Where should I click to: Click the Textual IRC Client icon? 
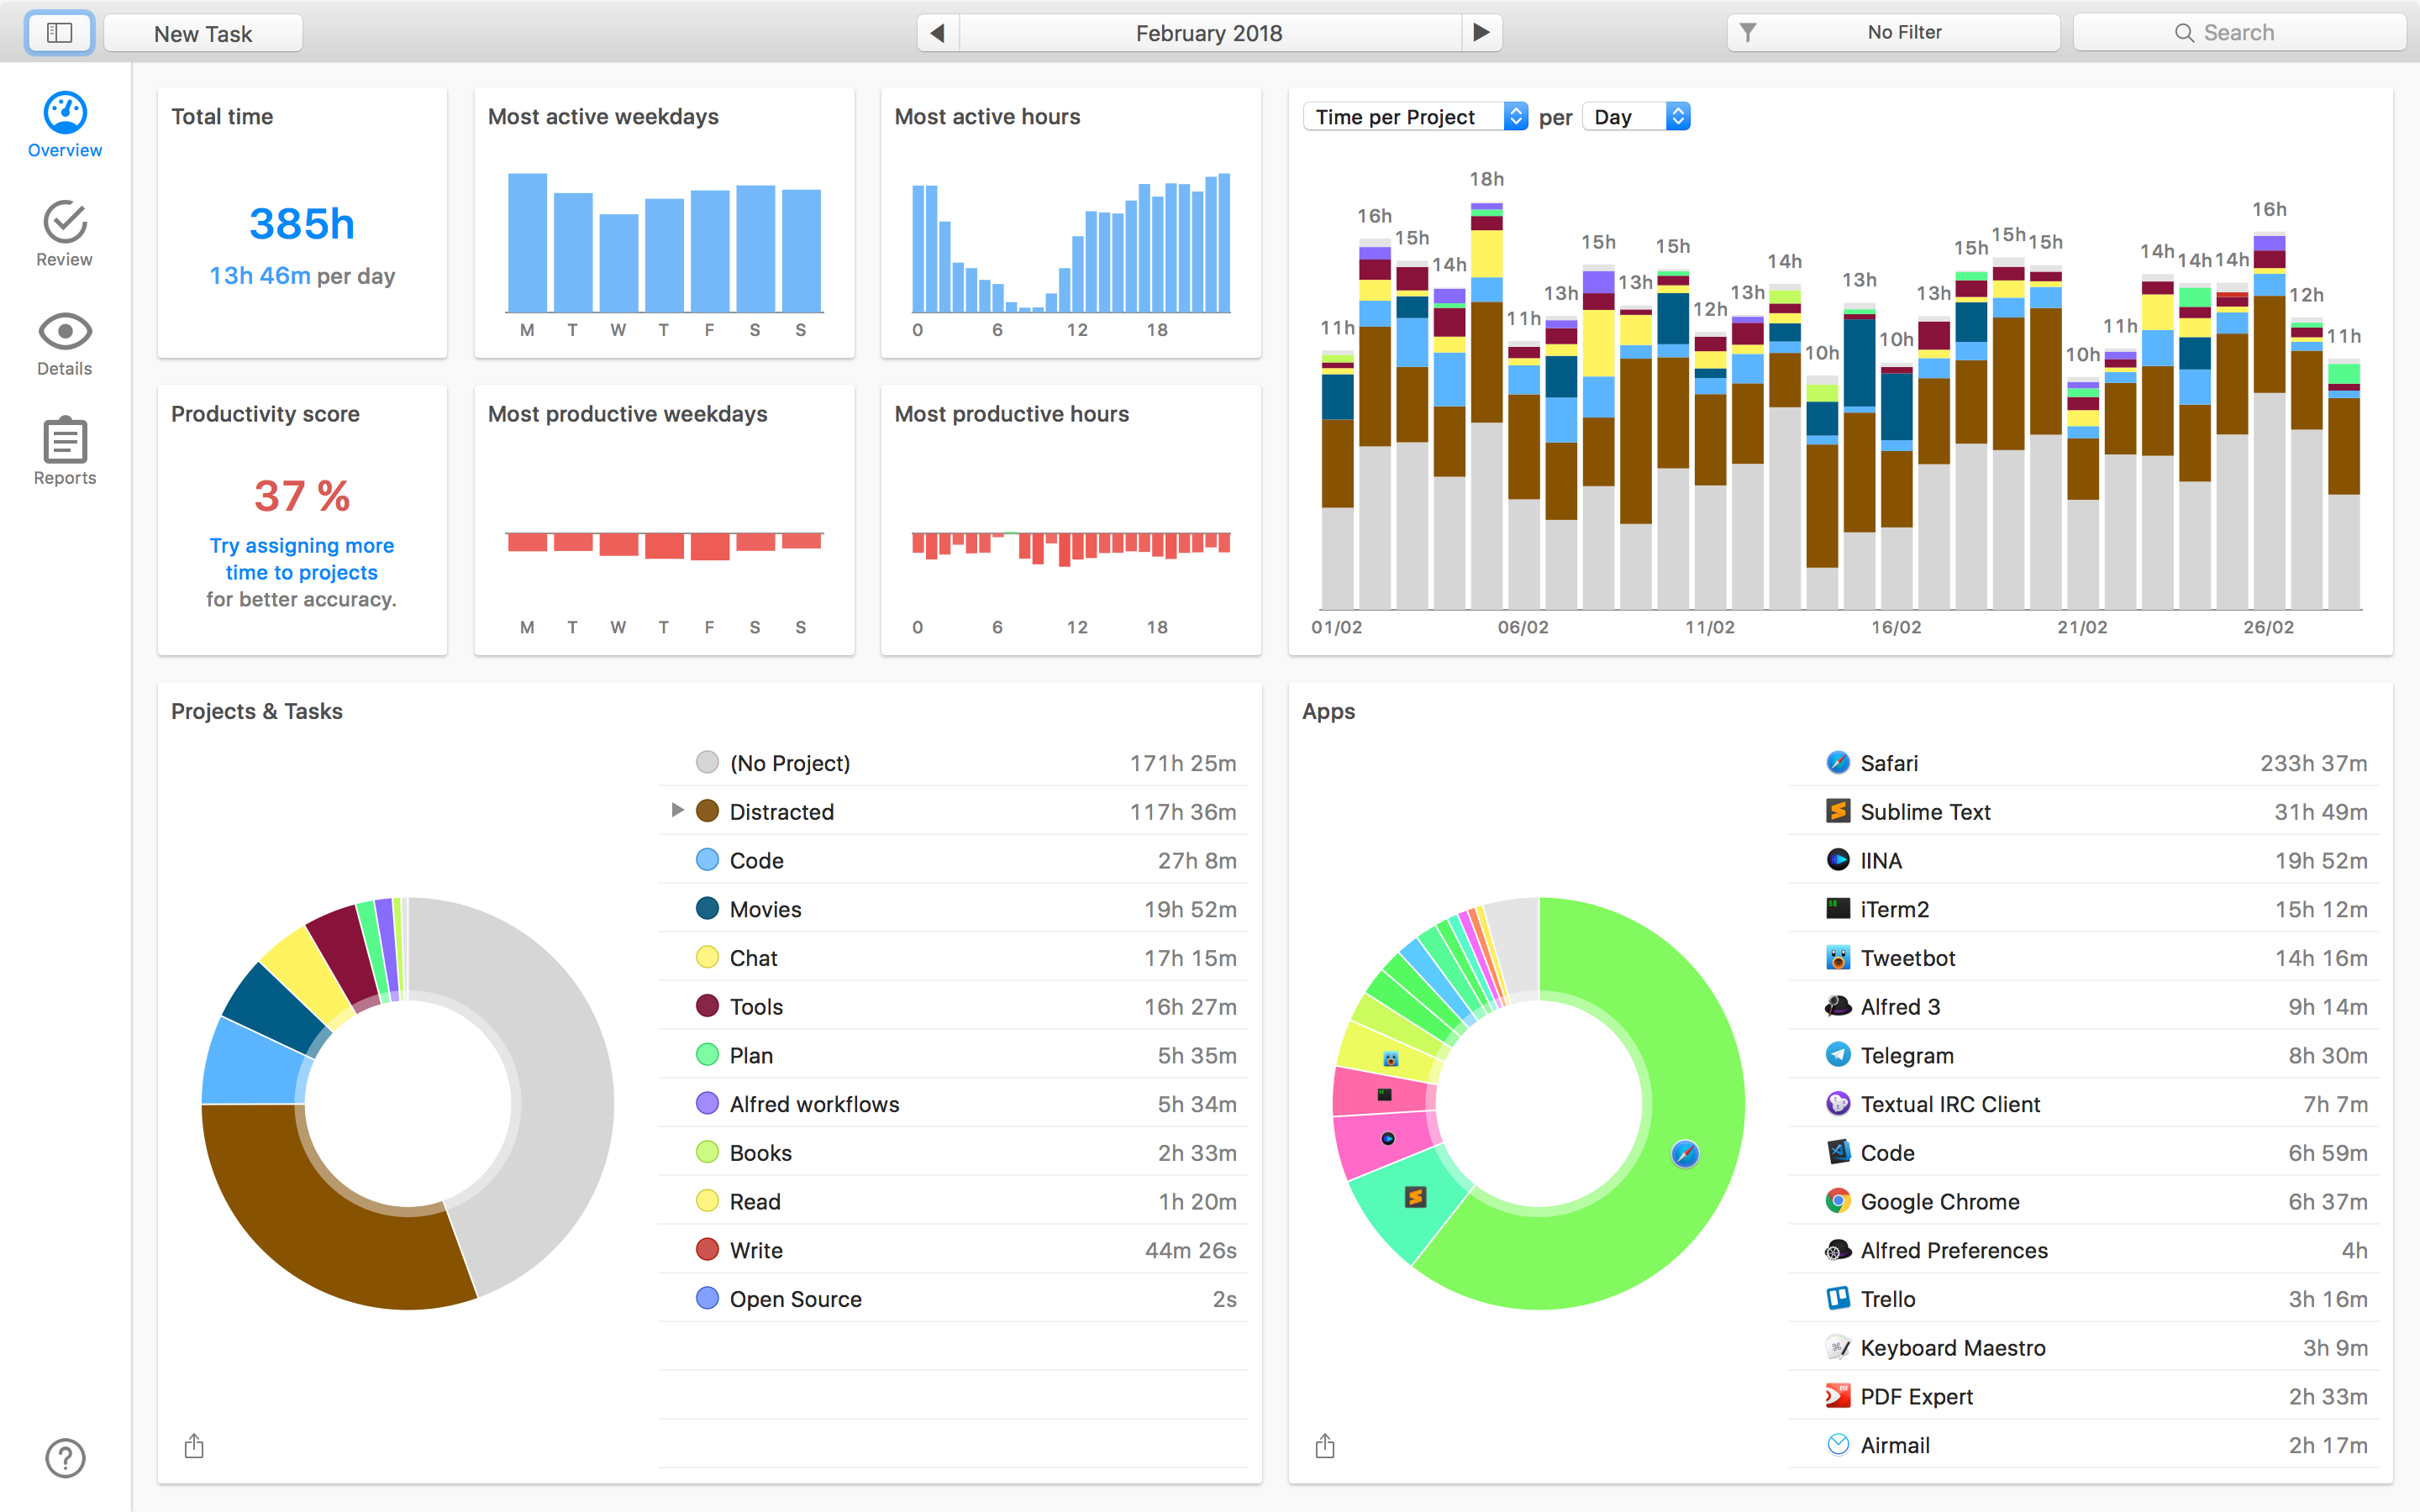pos(1838,1104)
